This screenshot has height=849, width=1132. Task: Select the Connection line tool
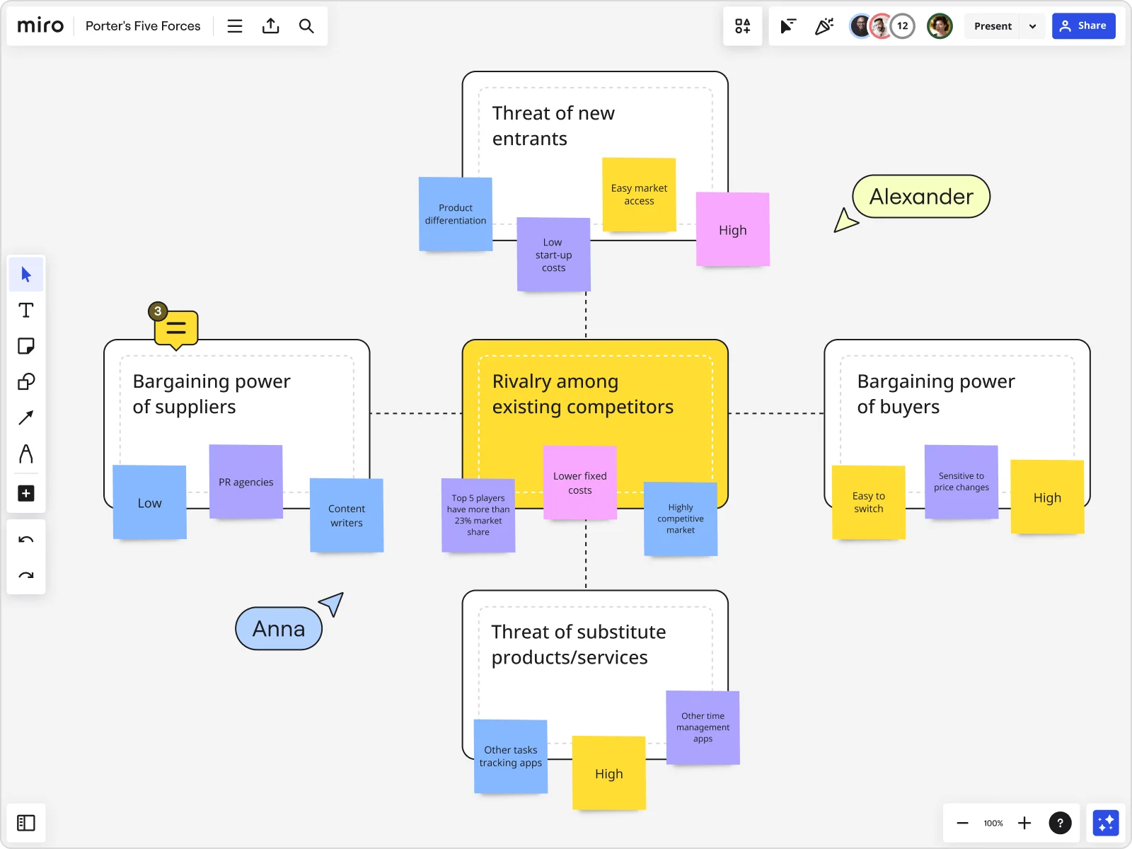[x=26, y=417]
